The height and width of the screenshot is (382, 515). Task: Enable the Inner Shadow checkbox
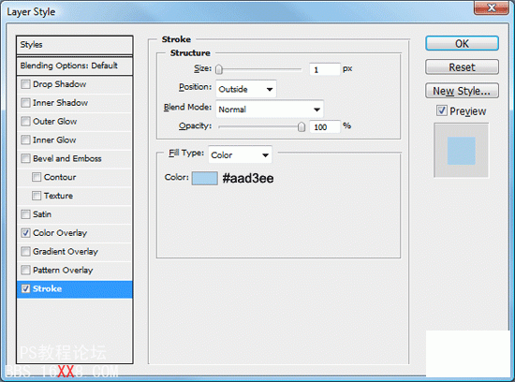(25, 103)
